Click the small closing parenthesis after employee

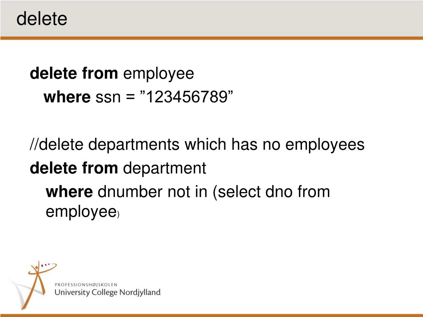click(118, 215)
